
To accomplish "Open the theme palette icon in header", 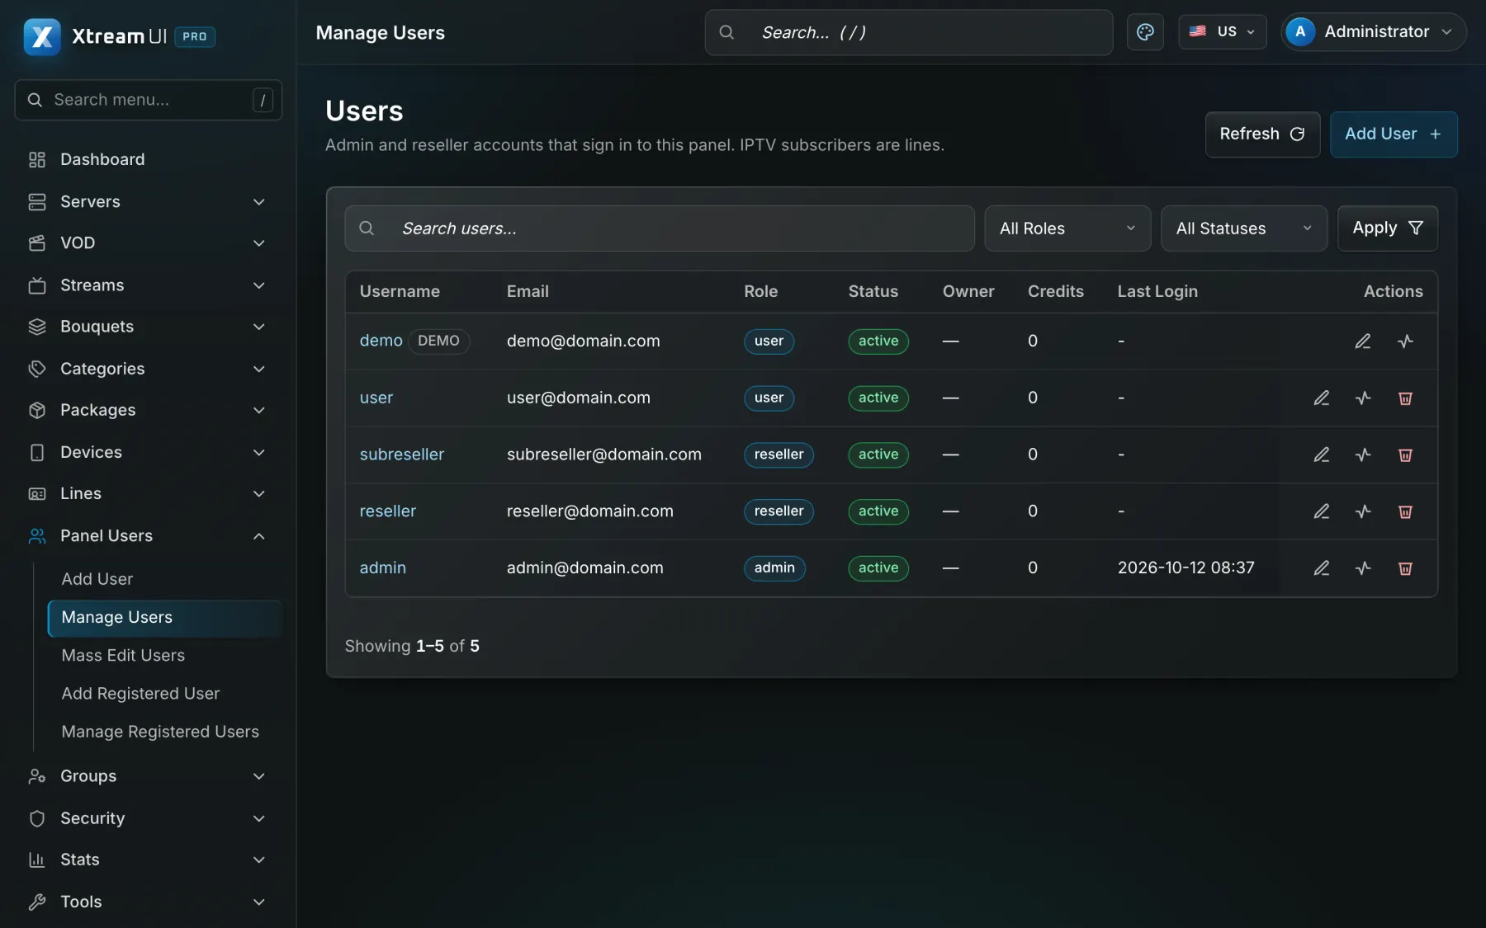I will pos(1145,32).
